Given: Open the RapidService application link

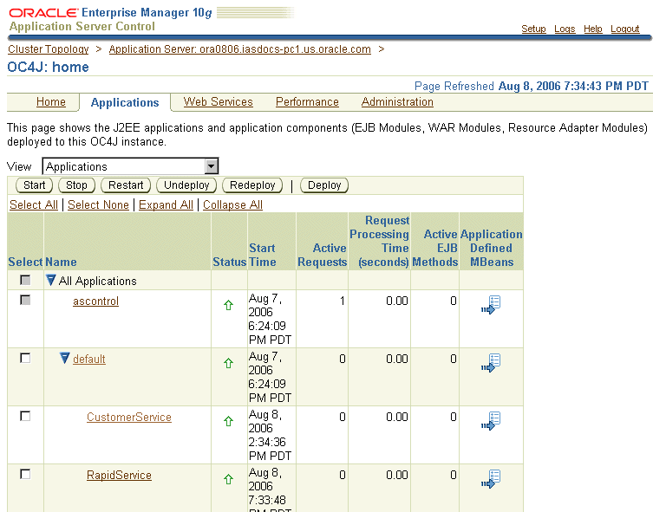Looking at the screenshot, I should [x=119, y=475].
